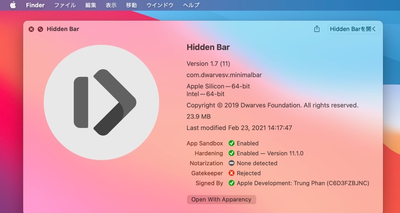
Task: Click the Share icon in the toolbar
Action: (316, 29)
